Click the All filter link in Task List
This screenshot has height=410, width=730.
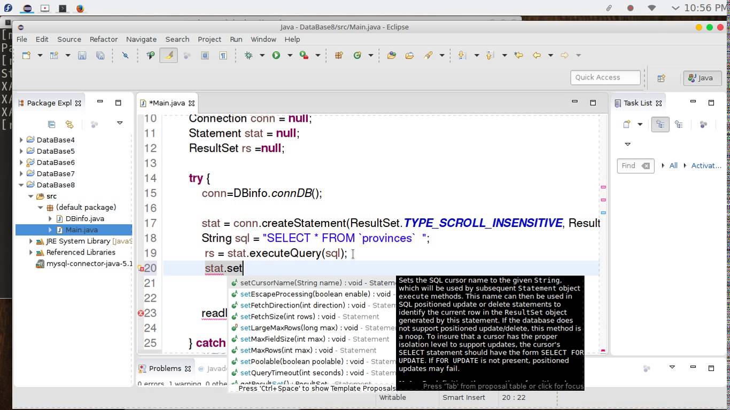pos(673,165)
